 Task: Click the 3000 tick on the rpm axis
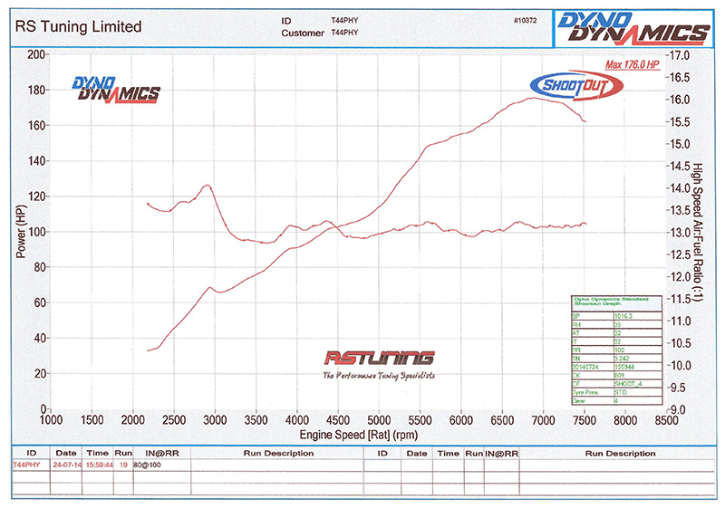click(x=215, y=420)
